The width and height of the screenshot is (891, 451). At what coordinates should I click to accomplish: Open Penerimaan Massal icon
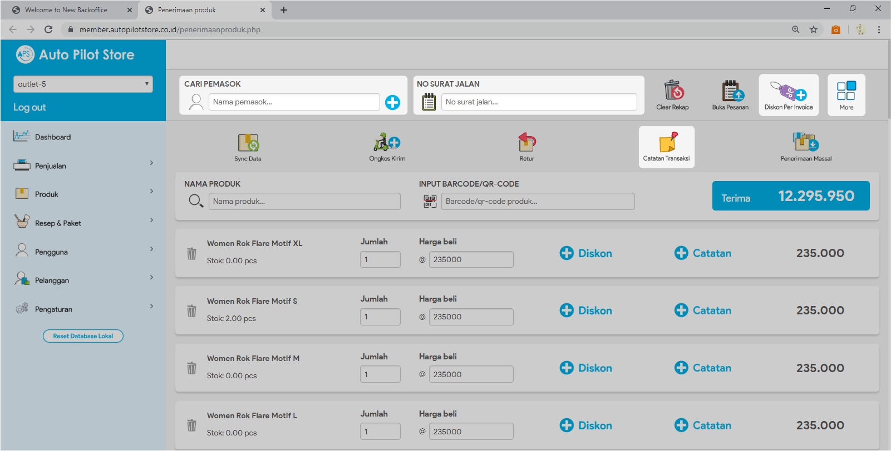click(805, 143)
